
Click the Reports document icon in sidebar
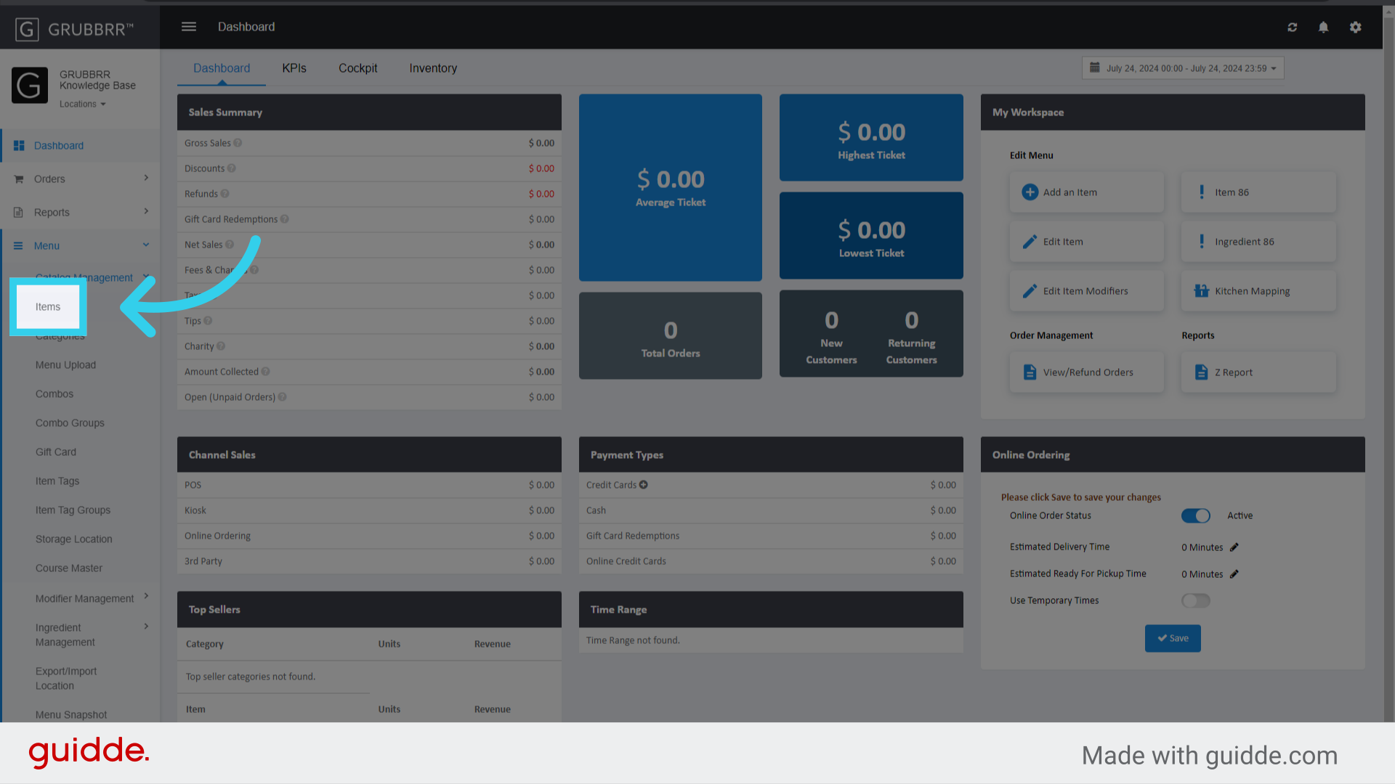coord(19,213)
